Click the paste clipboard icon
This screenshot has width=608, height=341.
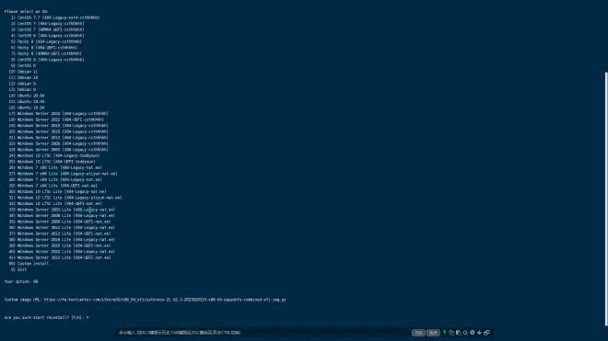[459, 333]
